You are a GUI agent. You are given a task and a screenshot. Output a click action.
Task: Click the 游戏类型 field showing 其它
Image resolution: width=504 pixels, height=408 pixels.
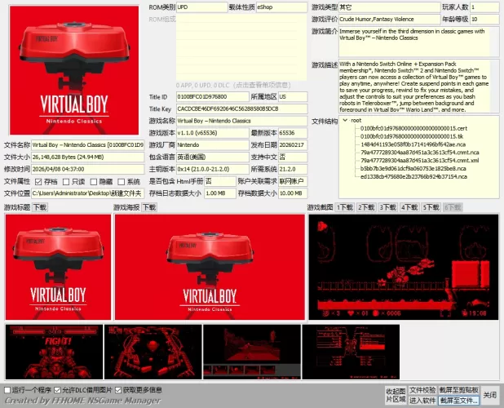tap(389, 7)
